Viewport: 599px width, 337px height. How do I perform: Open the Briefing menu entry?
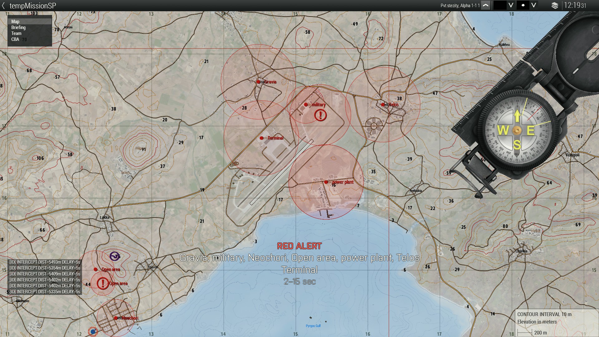click(x=18, y=27)
